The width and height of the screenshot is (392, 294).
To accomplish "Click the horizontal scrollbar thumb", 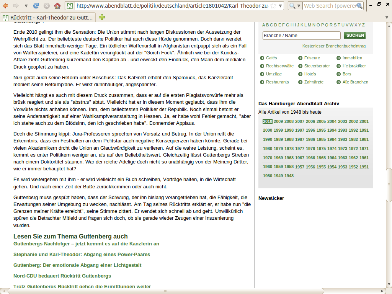I will point(165,291).
